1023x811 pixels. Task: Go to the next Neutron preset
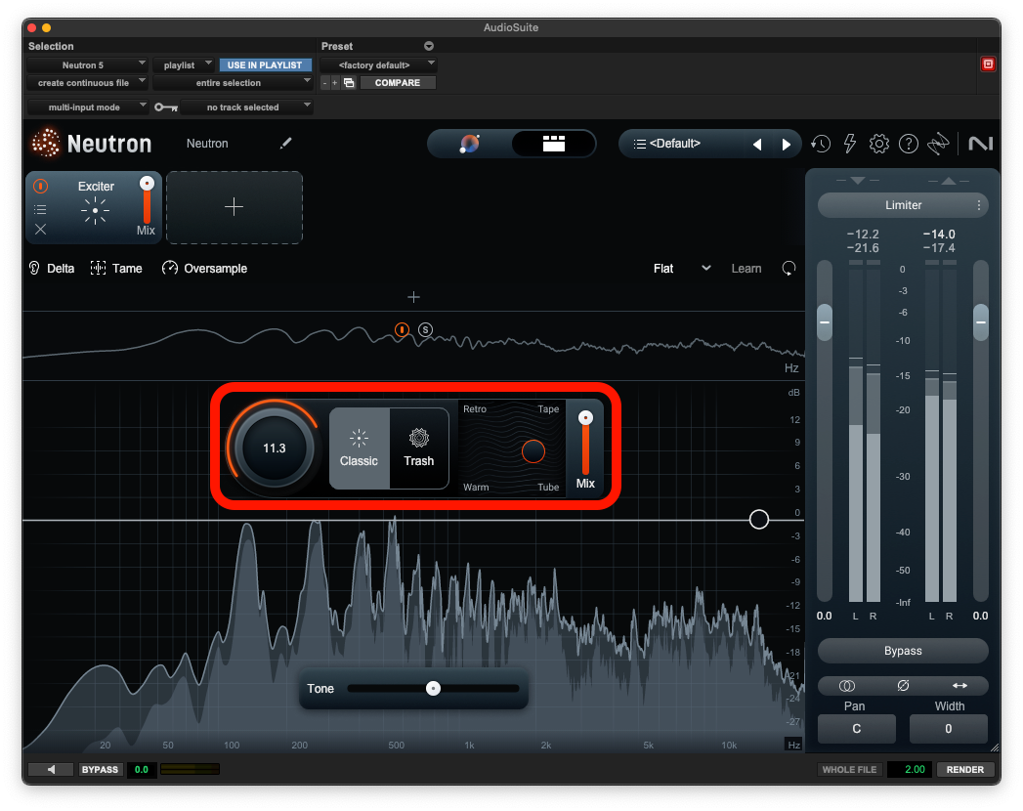(x=787, y=145)
